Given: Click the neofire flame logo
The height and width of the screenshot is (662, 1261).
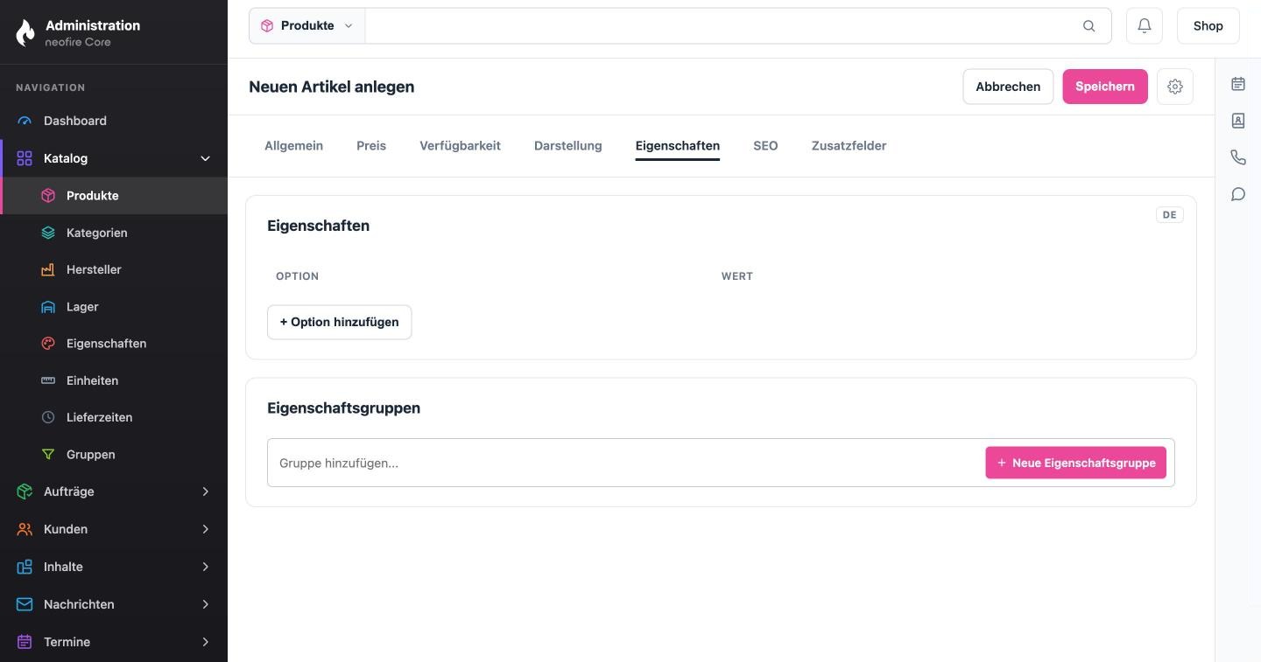Looking at the screenshot, I should pyautogui.click(x=25, y=32).
